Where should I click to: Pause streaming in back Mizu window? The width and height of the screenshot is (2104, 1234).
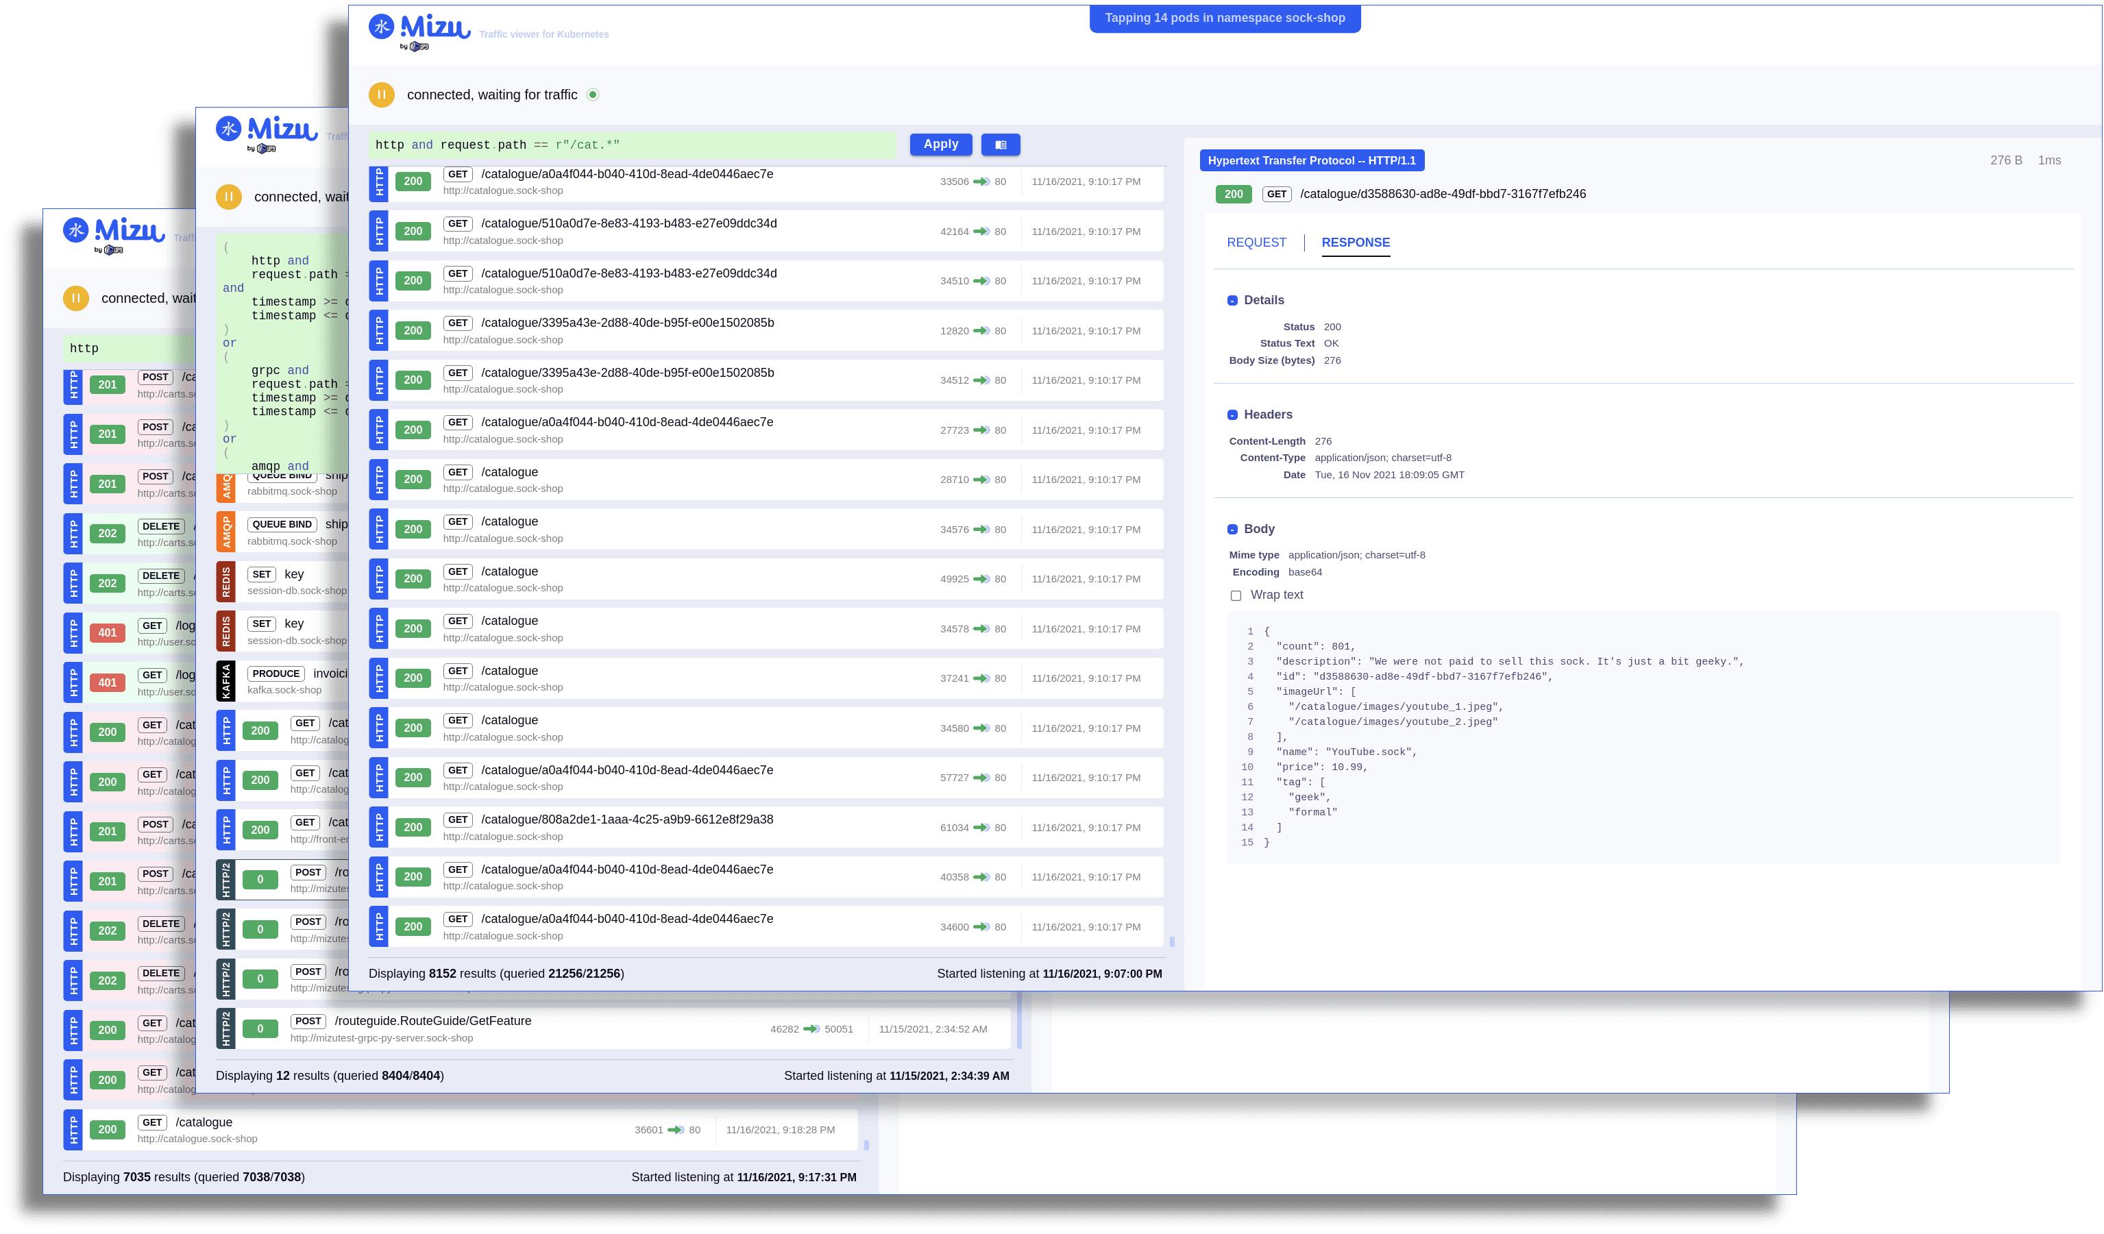[x=75, y=298]
